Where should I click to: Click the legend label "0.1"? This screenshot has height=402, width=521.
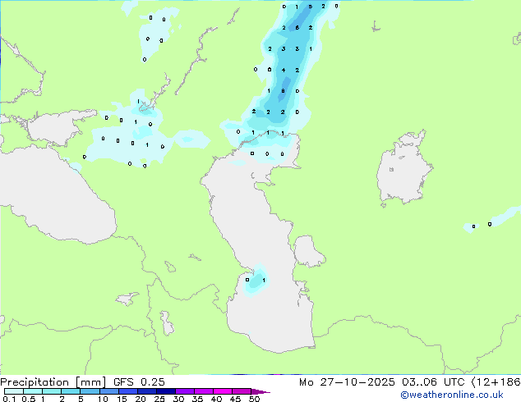pos(9,399)
